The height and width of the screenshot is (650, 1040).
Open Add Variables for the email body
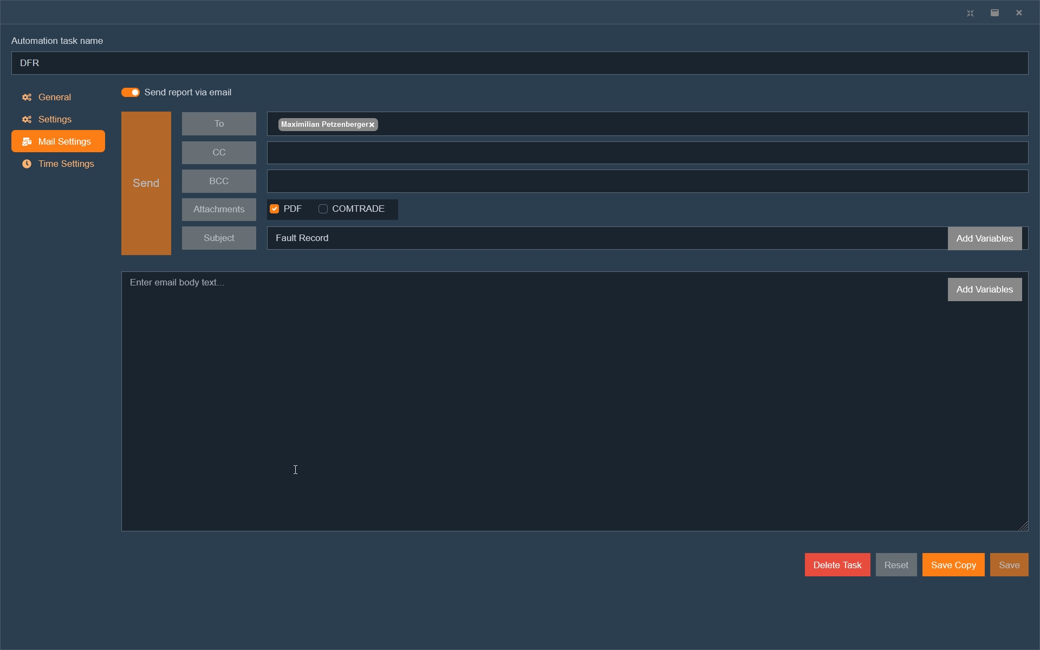click(984, 289)
